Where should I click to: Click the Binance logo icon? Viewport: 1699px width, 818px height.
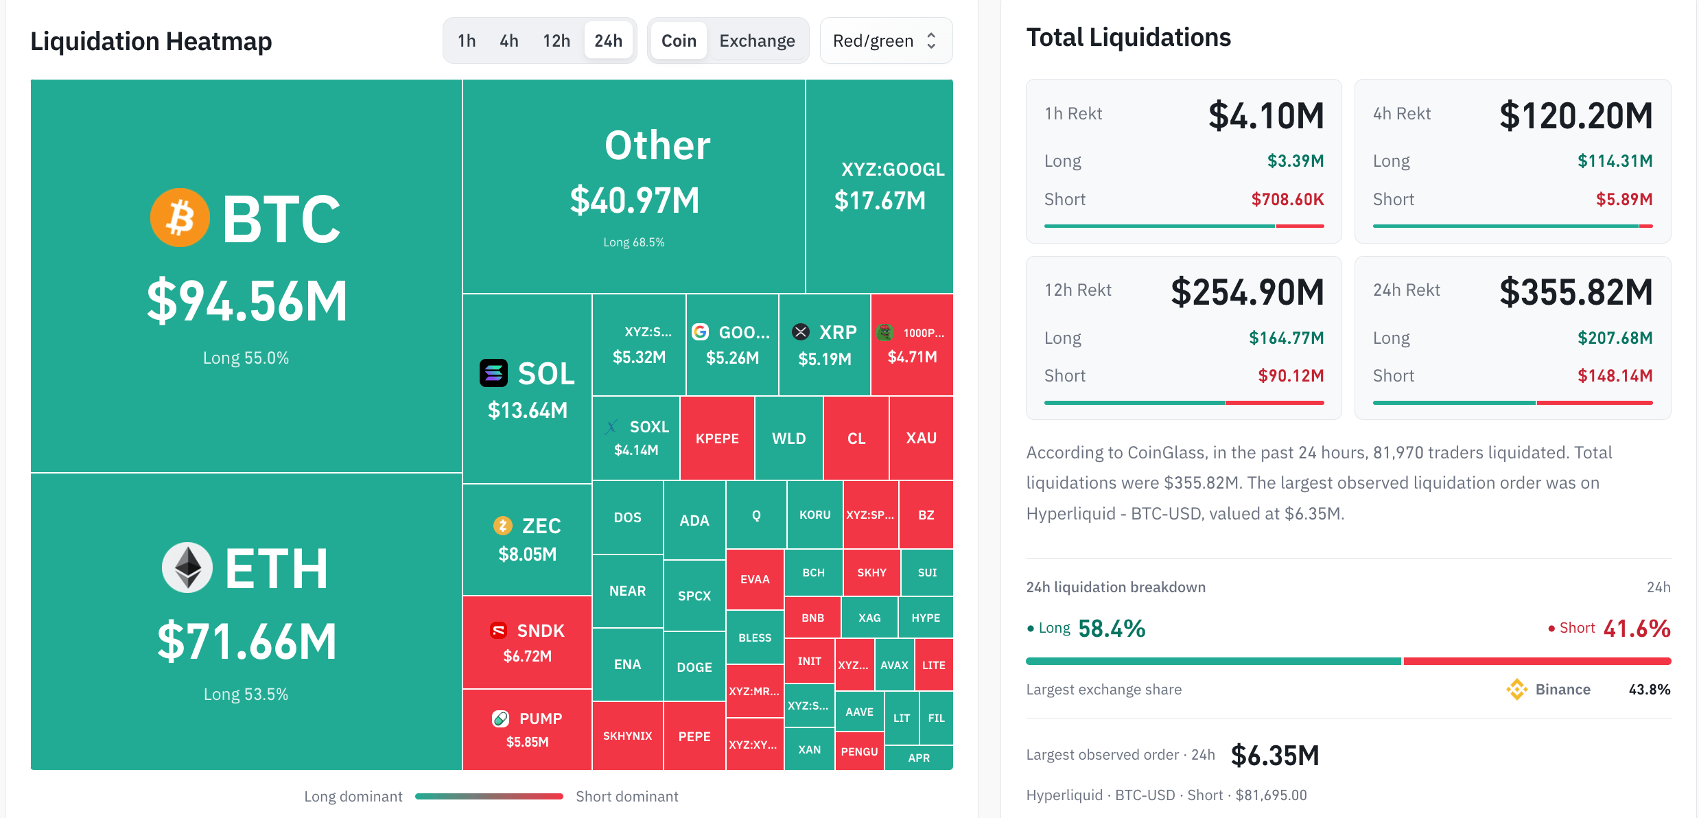(1516, 689)
